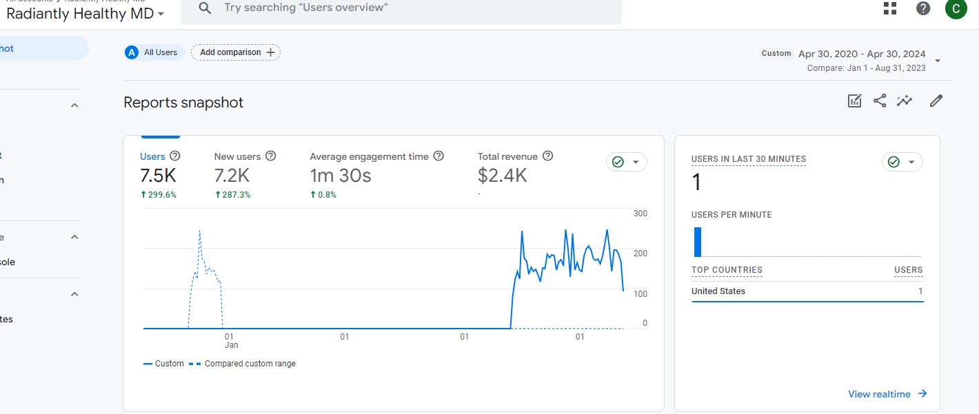Image resolution: width=979 pixels, height=414 pixels.
Task: Show help for Average engagement time
Action: pos(438,156)
